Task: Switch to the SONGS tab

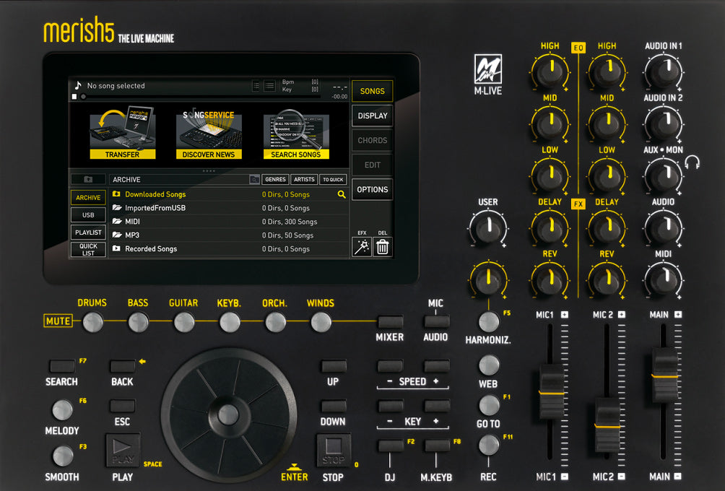Action: (x=372, y=91)
